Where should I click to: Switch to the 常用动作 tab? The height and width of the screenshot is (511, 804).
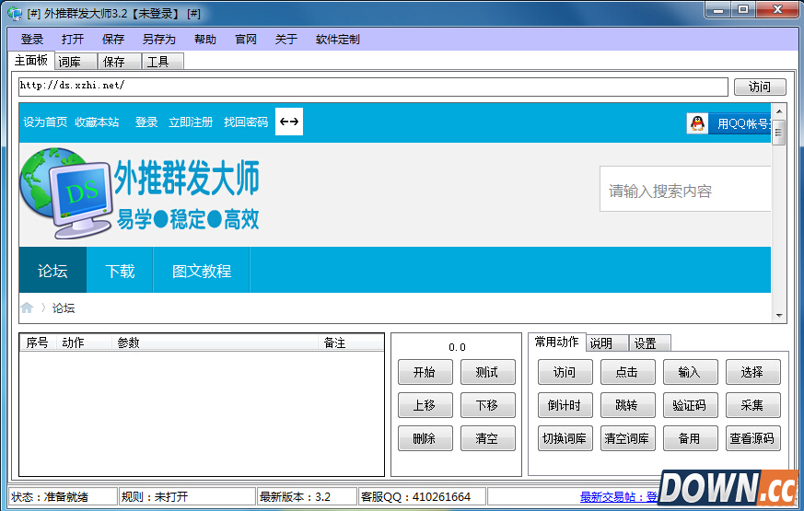(557, 342)
